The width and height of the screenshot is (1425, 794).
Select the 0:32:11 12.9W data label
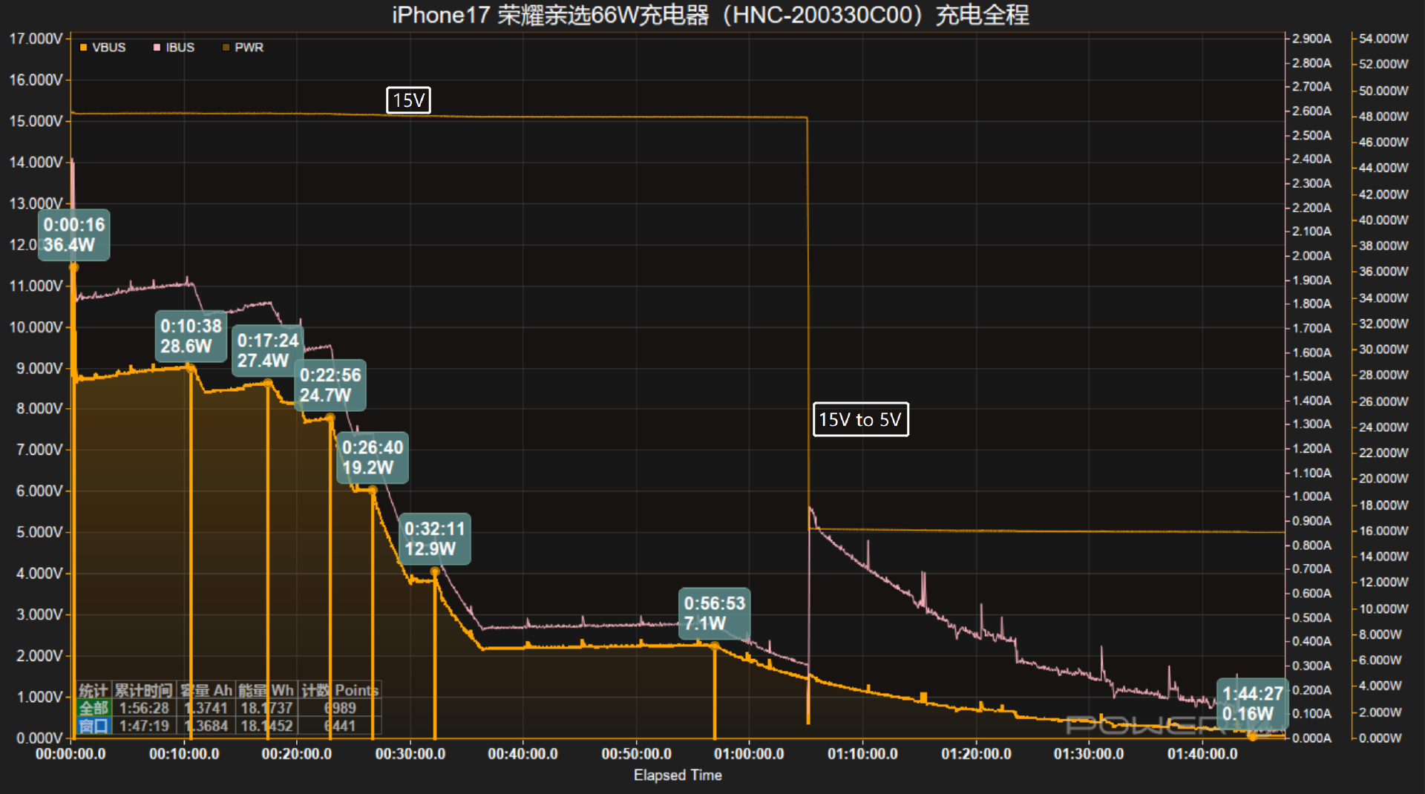tap(434, 539)
